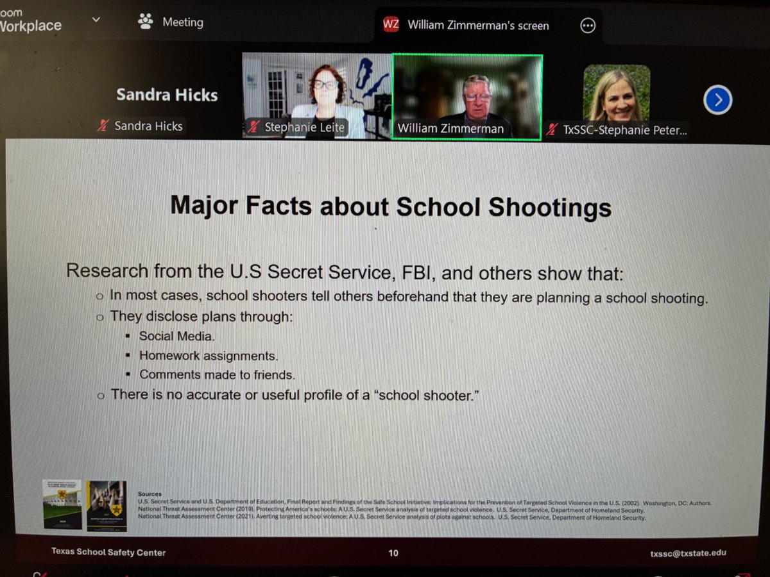Viewport: 770px width, 577px height.
Task: Click the Sources heading
Action: [150, 494]
